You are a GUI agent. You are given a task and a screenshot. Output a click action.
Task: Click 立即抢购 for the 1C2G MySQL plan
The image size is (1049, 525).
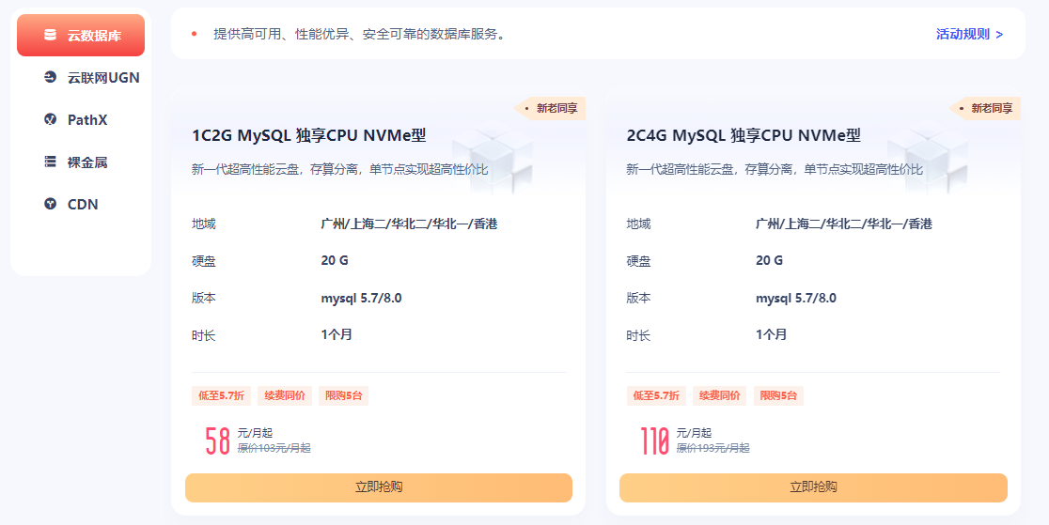[x=379, y=487]
